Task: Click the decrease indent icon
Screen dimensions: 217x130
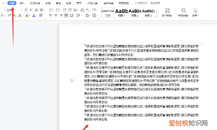Action: click(65, 10)
